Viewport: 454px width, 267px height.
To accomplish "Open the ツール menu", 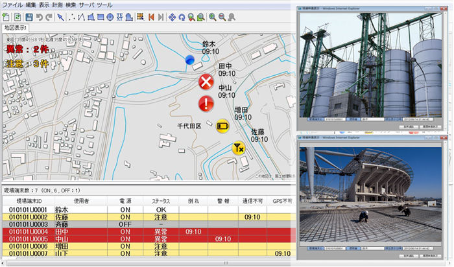I will point(104,5).
